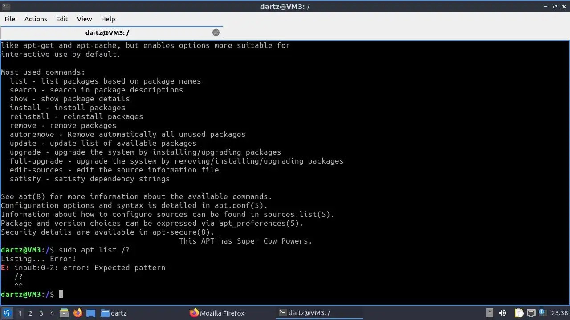Viewport: 570px width, 320px height.
Task: Click the 'See apt(8) for more information' line
Action: tap(136, 196)
